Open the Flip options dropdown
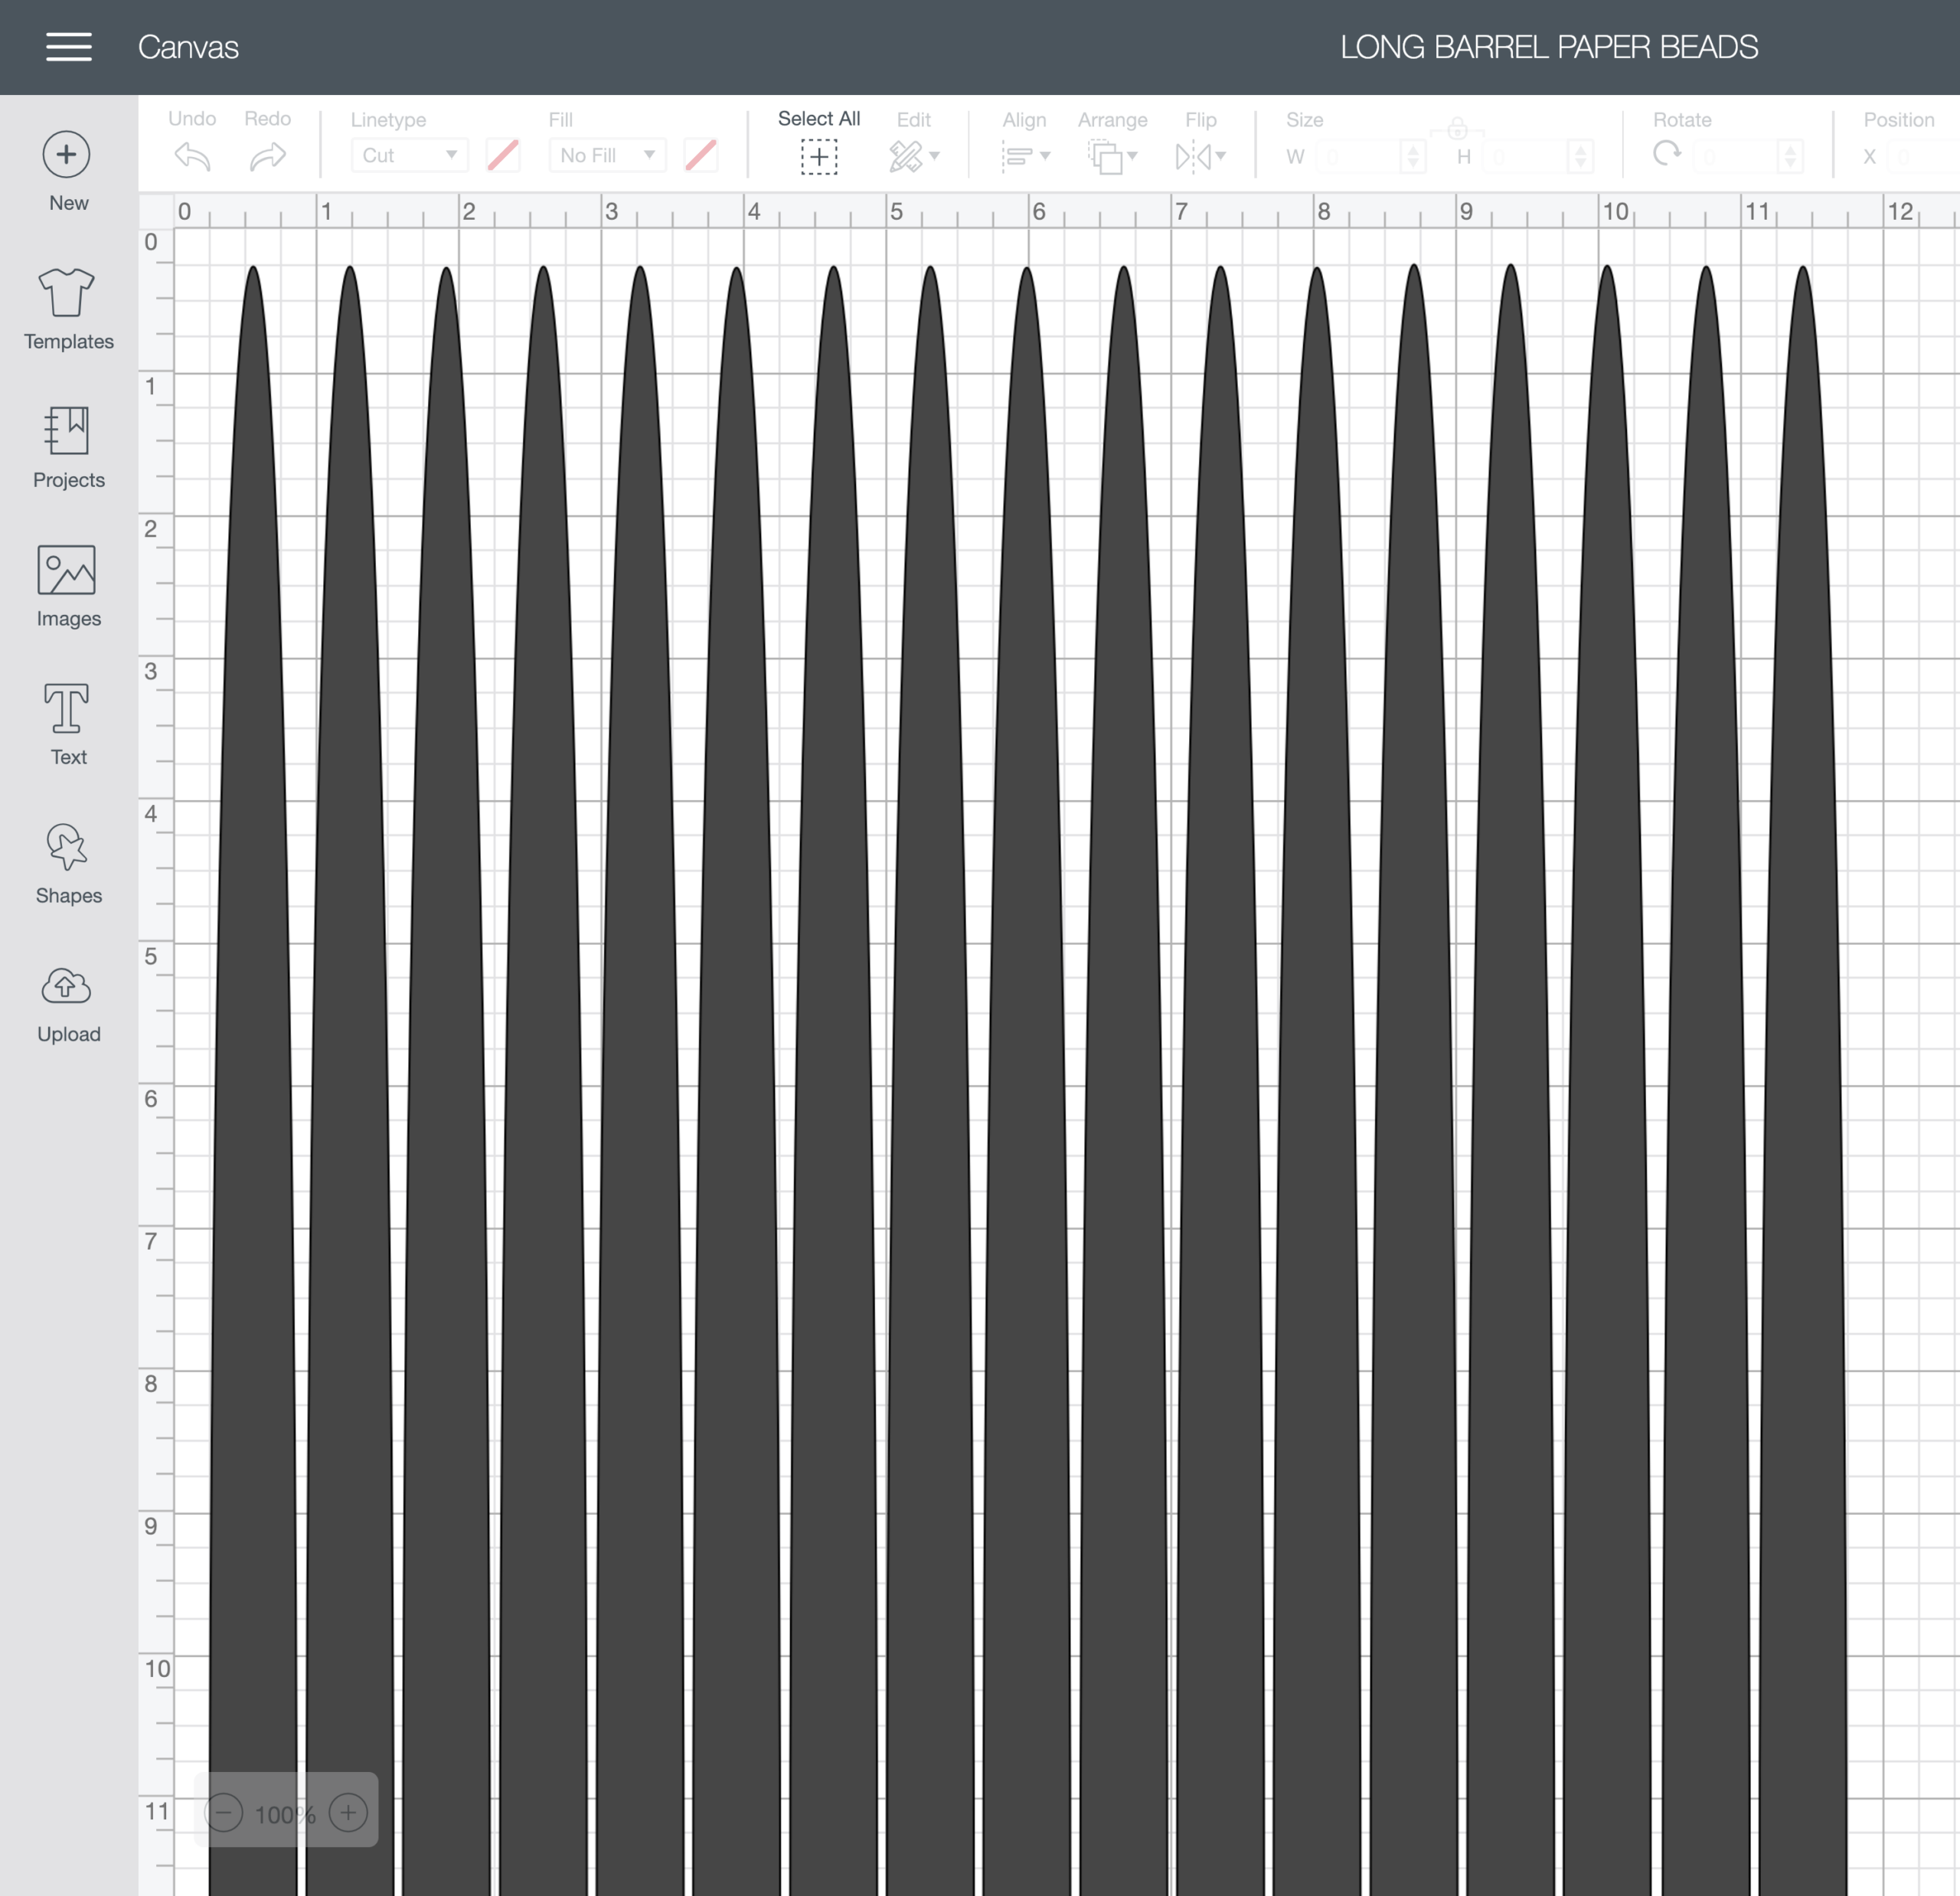Screen dimensions: 1960x1896 click(1201, 156)
